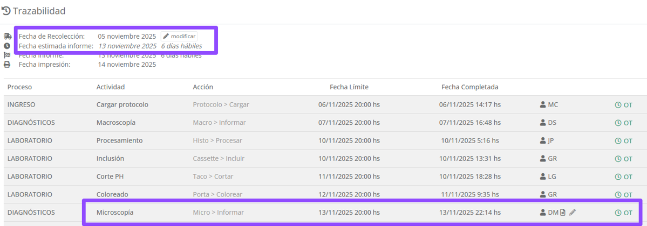Click the OT clock icon in Macroscopía row
647x226 pixels.
click(618, 123)
